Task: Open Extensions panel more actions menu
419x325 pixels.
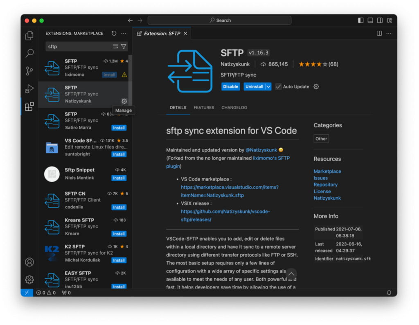Action: (x=124, y=34)
